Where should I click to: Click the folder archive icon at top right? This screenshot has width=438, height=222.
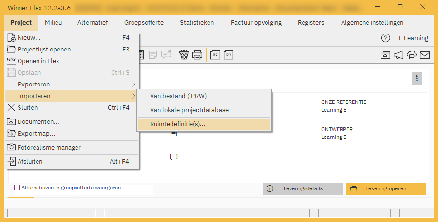tap(385, 55)
